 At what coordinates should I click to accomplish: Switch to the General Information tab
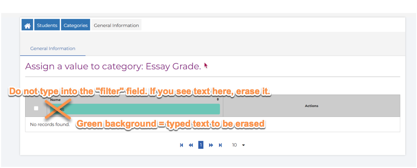tap(53, 48)
